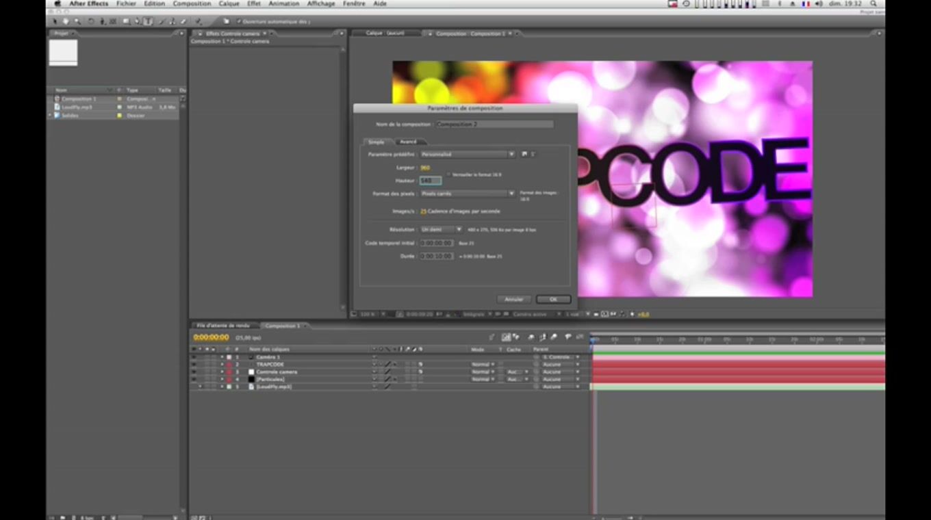Click the red label color of TRAPCODE layer
This screenshot has width=931, height=520.
[x=229, y=365]
